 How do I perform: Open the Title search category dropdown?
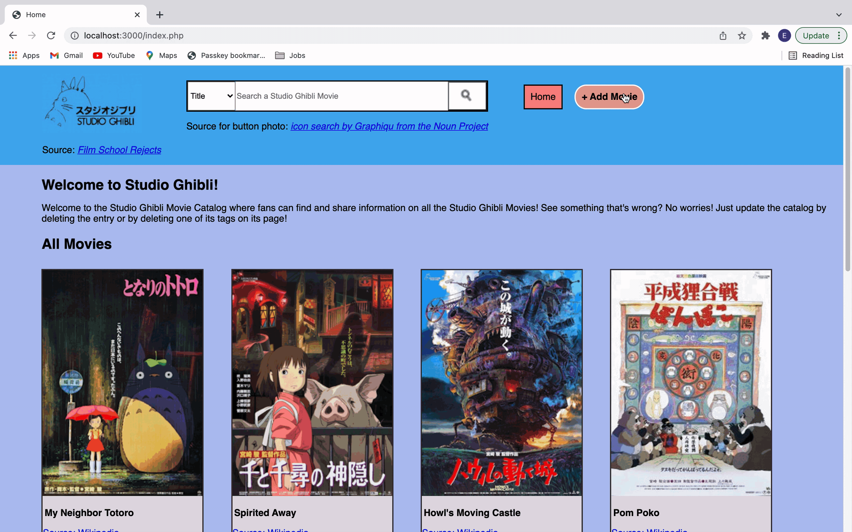pos(211,96)
